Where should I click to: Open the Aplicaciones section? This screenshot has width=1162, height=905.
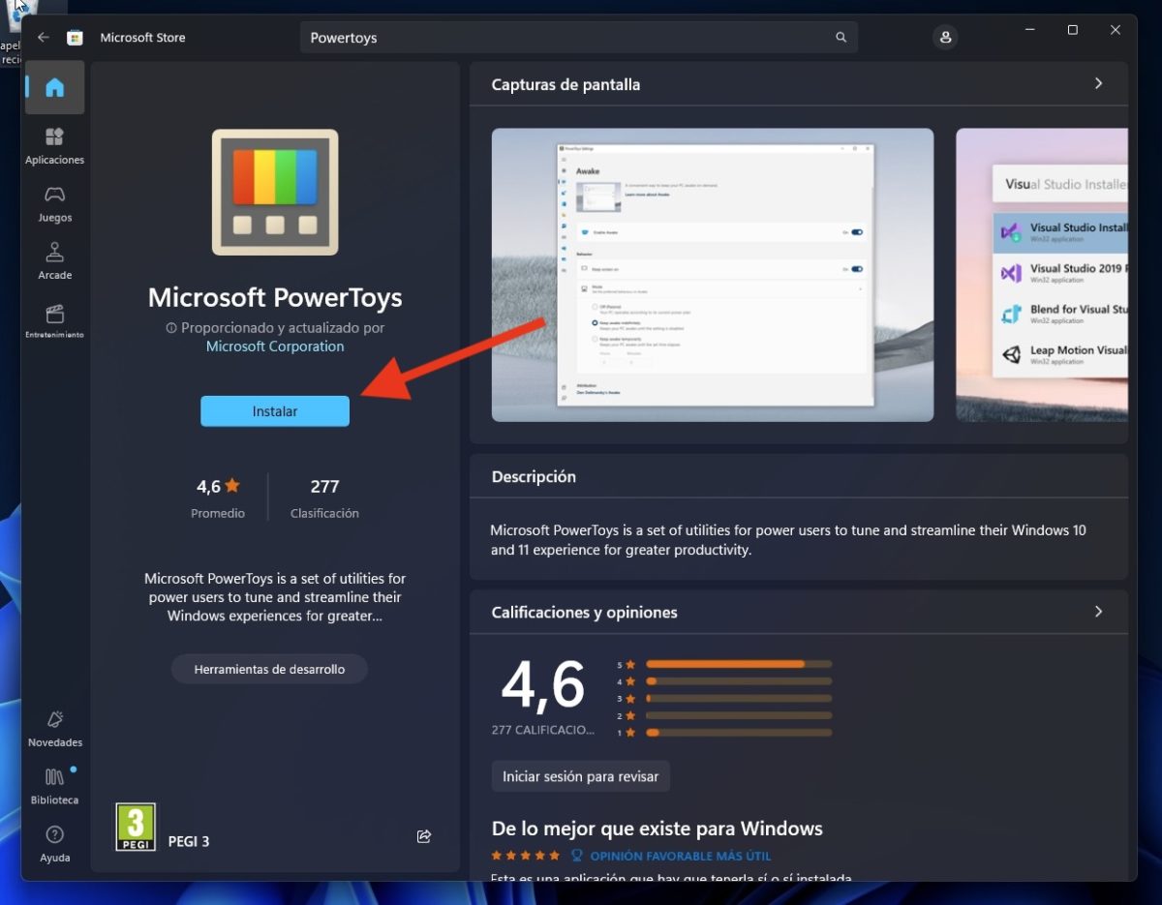click(x=55, y=145)
